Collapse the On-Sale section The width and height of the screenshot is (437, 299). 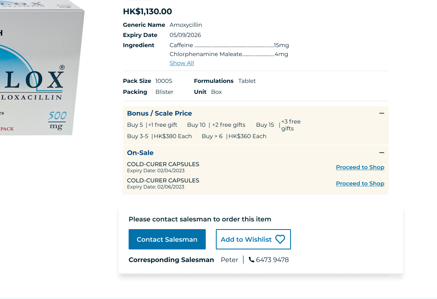click(x=381, y=153)
